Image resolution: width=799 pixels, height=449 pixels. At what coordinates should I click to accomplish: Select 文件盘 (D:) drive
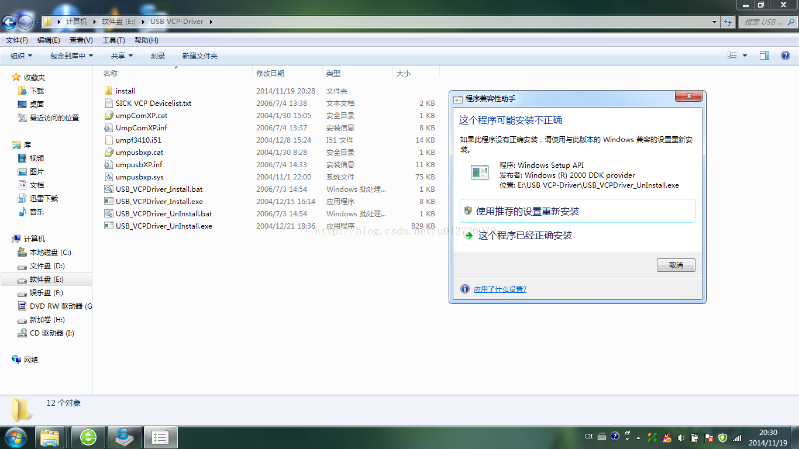[x=47, y=265]
